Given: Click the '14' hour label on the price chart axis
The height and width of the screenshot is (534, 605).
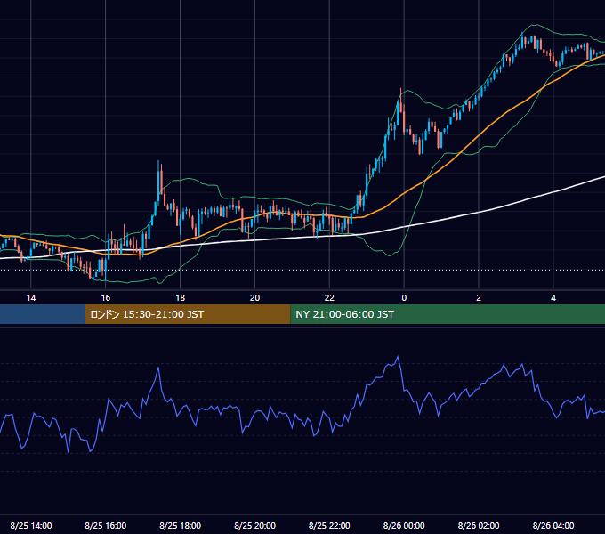Looking at the screenshot, I should click(31, 298).
